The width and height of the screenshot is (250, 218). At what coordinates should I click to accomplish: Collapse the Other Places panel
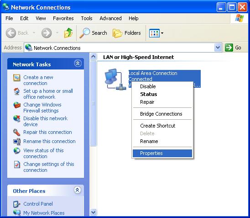click(x=78, y=190)
